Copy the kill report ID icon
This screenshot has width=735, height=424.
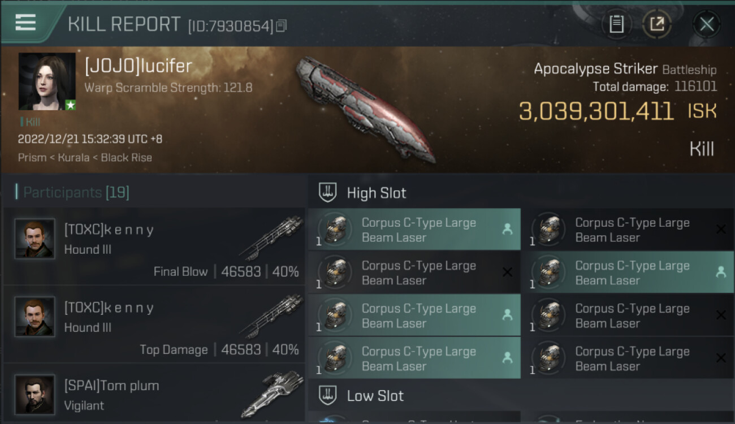[x=282, y=25]
